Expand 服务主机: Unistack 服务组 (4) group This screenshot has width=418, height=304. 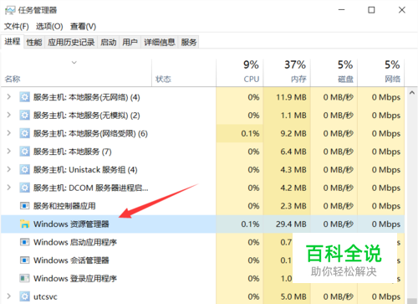[x=9, y=169]
